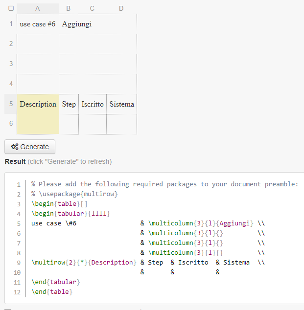Click the "\begin{table}[]" code line
Screen dimensions: 304x310
(x=59, y=203)
